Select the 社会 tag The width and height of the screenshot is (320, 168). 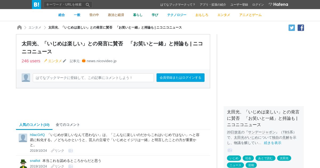(248, 158)
